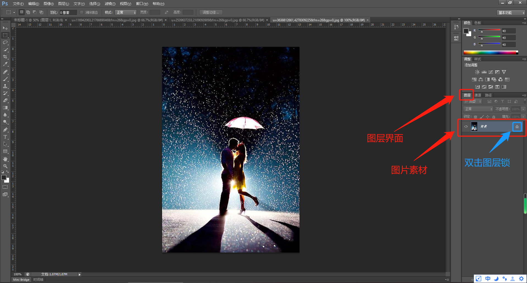
Task: Click the 背景 layer thumbnail
Action: [x=474, y=126]
